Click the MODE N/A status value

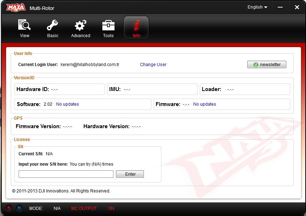57,209
